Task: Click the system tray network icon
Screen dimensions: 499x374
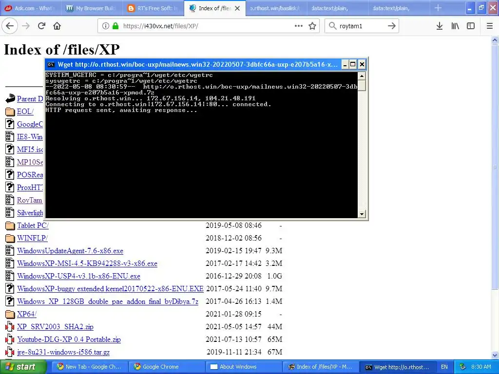Action: pos(462,367)
